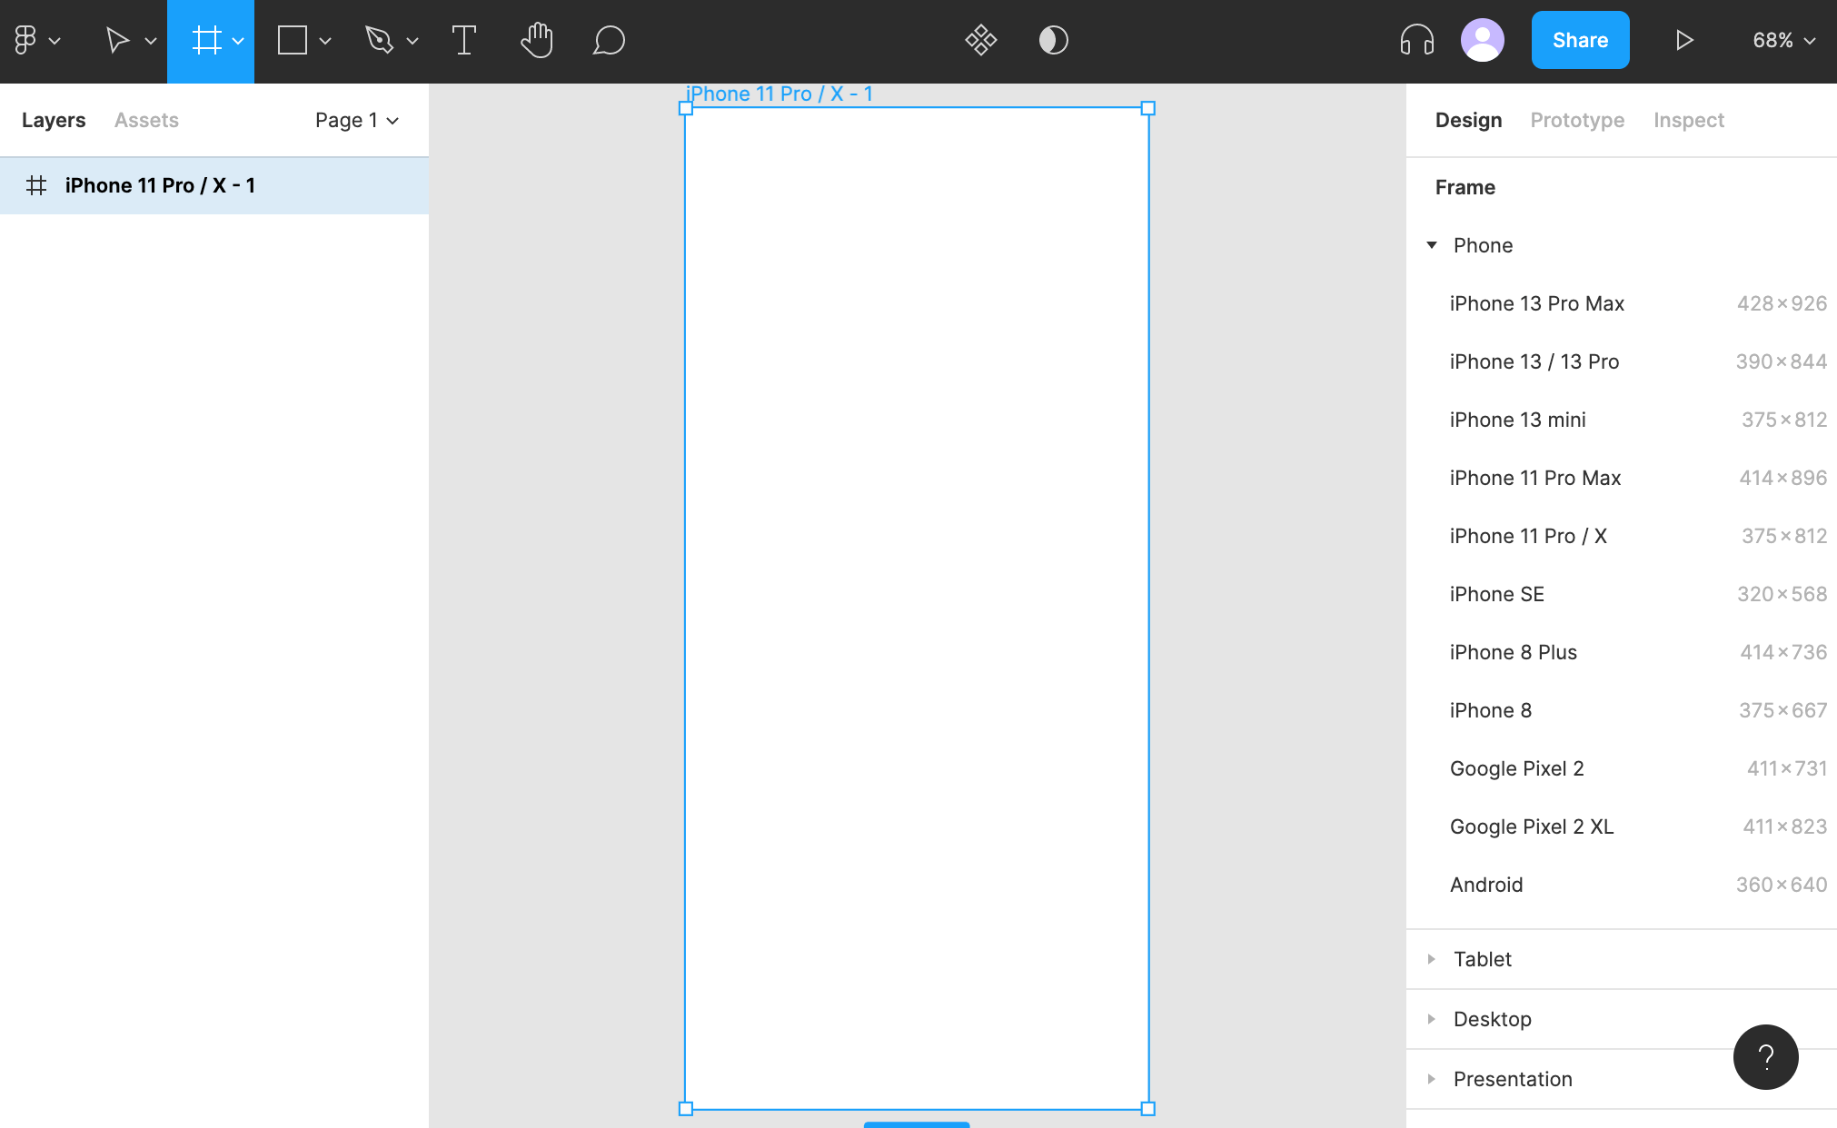Select the Move tool arrow

(117, 40)
